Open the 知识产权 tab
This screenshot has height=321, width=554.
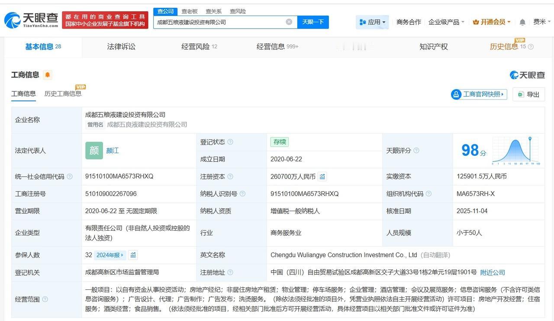[x=433, y=47]
